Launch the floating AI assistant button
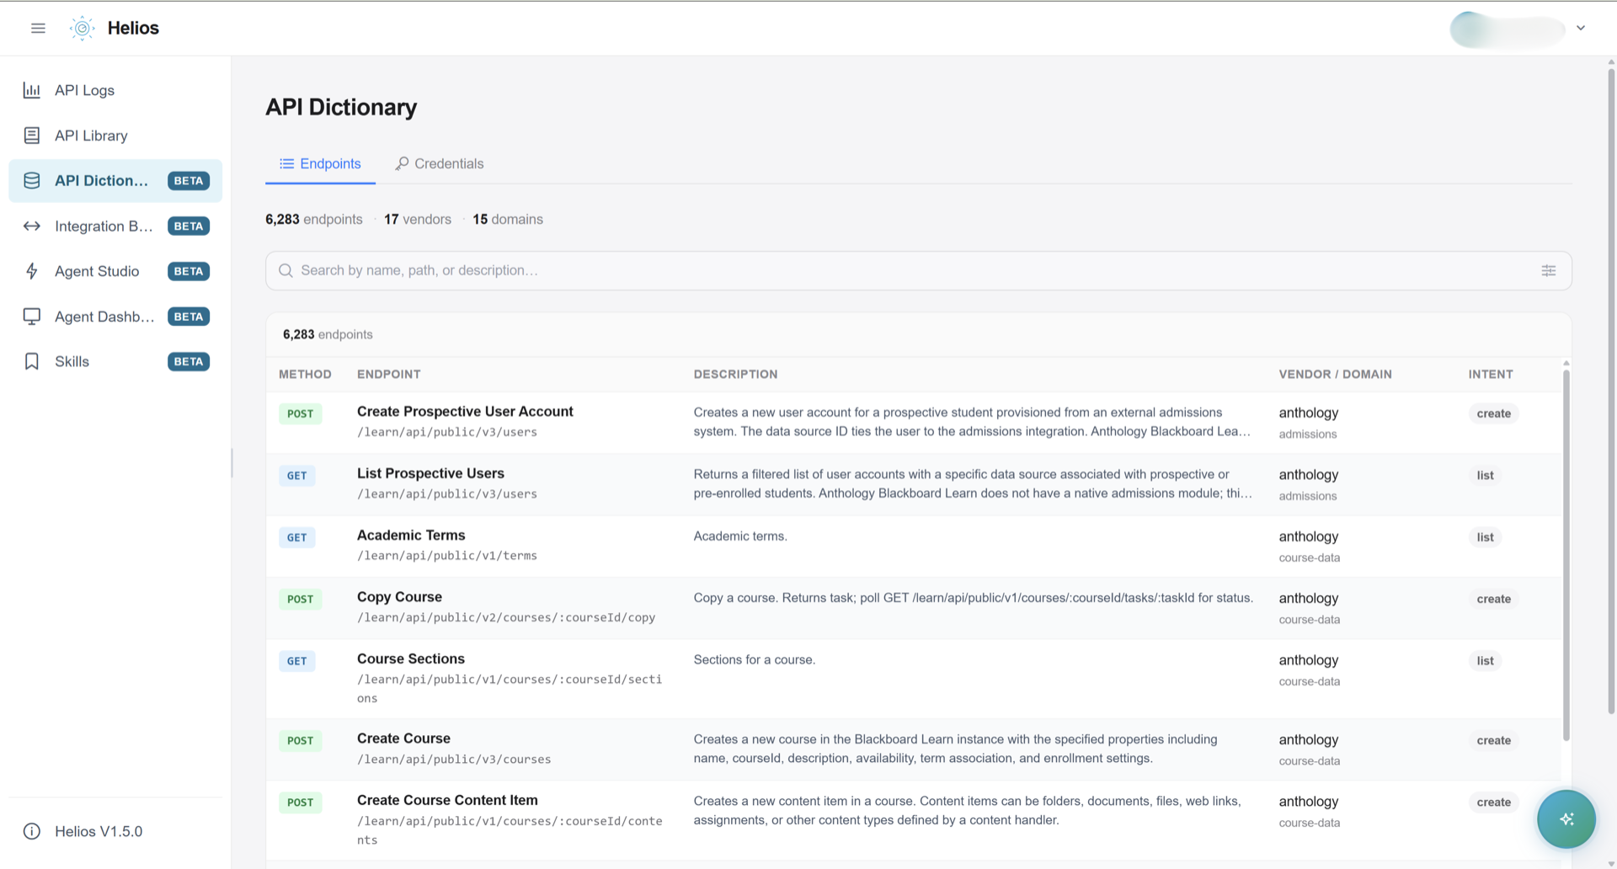This screenshot has width=1617, height=869. pyautogui.click(x=1566, y=818)
